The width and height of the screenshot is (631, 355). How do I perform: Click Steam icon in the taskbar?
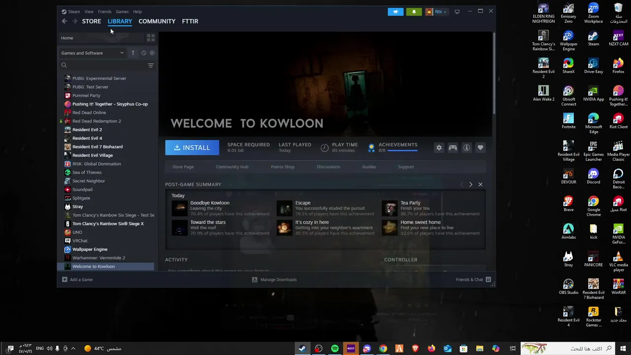302,349
